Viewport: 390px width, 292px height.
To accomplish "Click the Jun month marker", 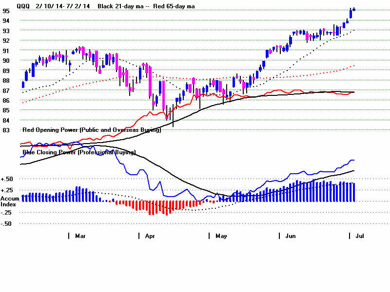I will click(x=291, y=236).
